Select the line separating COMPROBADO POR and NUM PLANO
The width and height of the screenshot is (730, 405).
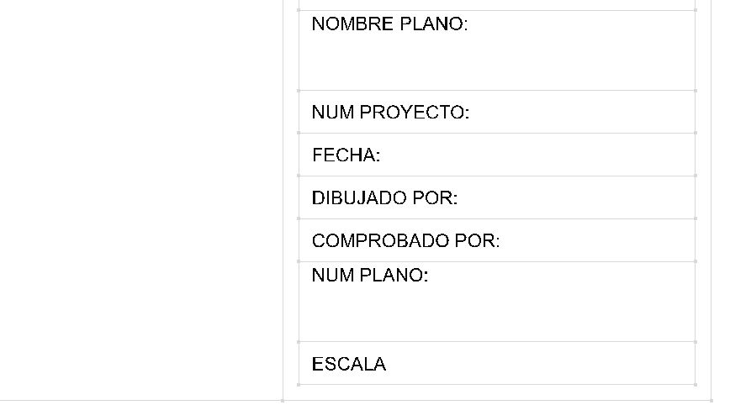click(x=497, y=261)
